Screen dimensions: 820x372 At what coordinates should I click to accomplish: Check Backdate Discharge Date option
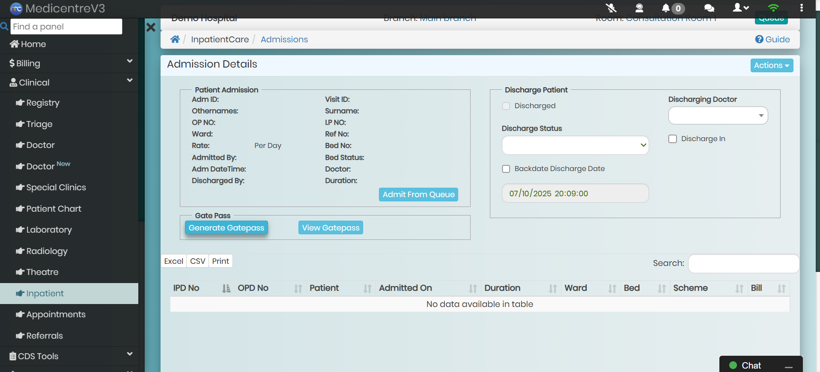click(506, 169)
